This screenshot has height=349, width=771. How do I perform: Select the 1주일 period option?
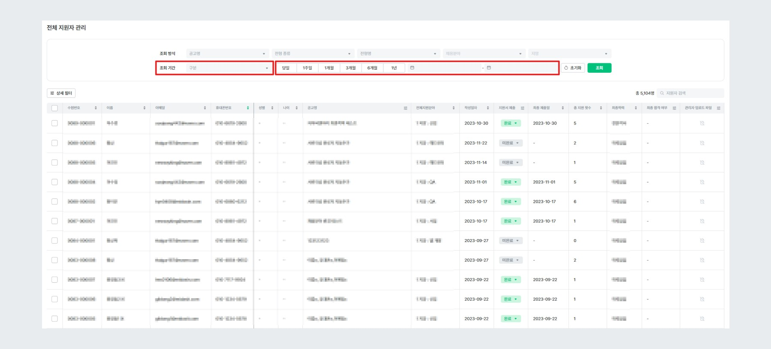tap(307, 68)
